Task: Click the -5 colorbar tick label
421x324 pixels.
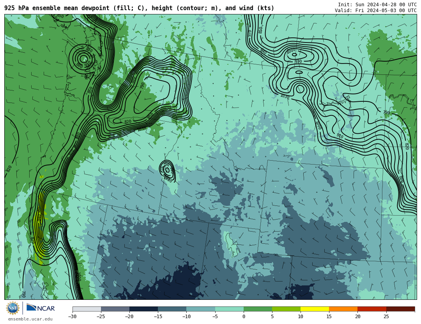Action: point(215,317)
